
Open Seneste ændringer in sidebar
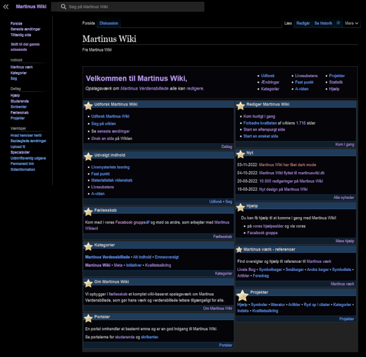pyautogui.click(x=25, y=29)
